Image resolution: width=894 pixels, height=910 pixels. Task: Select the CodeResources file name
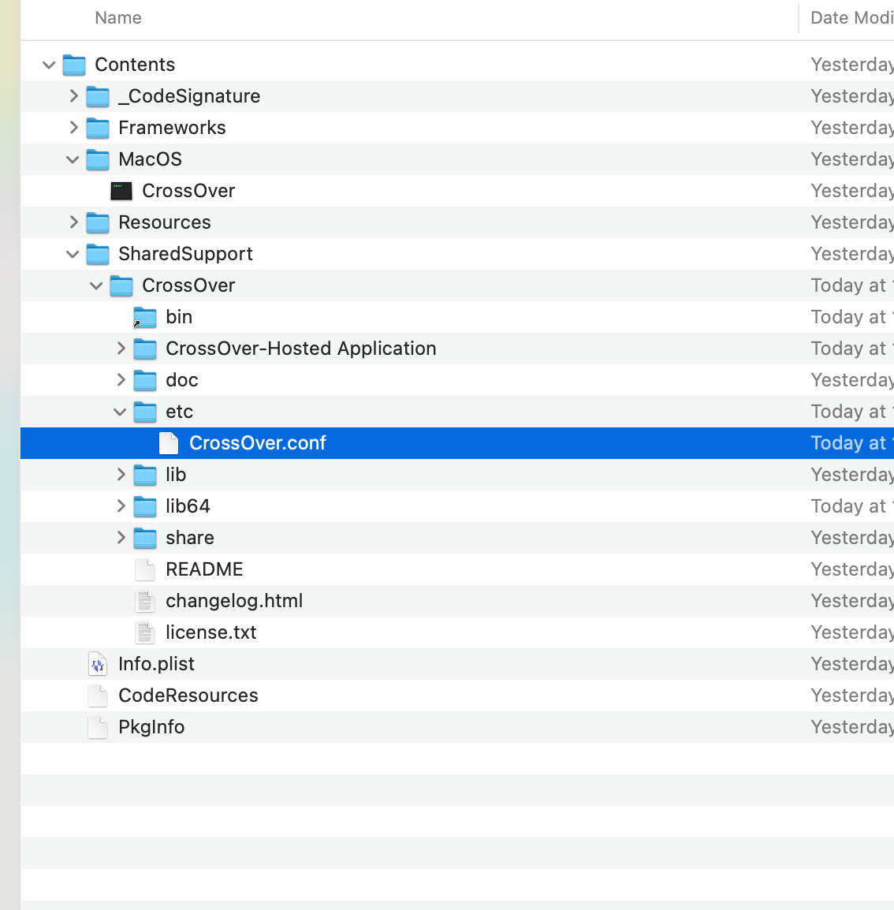188,696
